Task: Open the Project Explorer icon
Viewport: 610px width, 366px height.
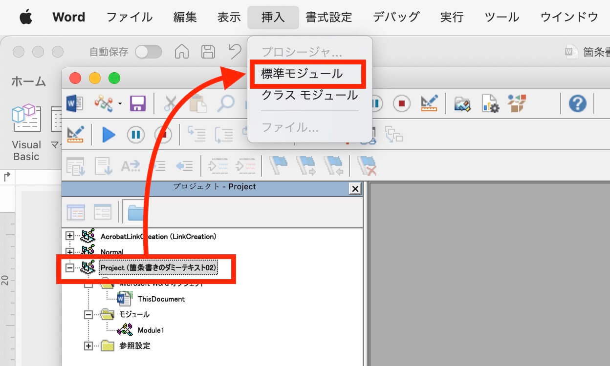Action: pyautogui.click(x=462, y=103)
